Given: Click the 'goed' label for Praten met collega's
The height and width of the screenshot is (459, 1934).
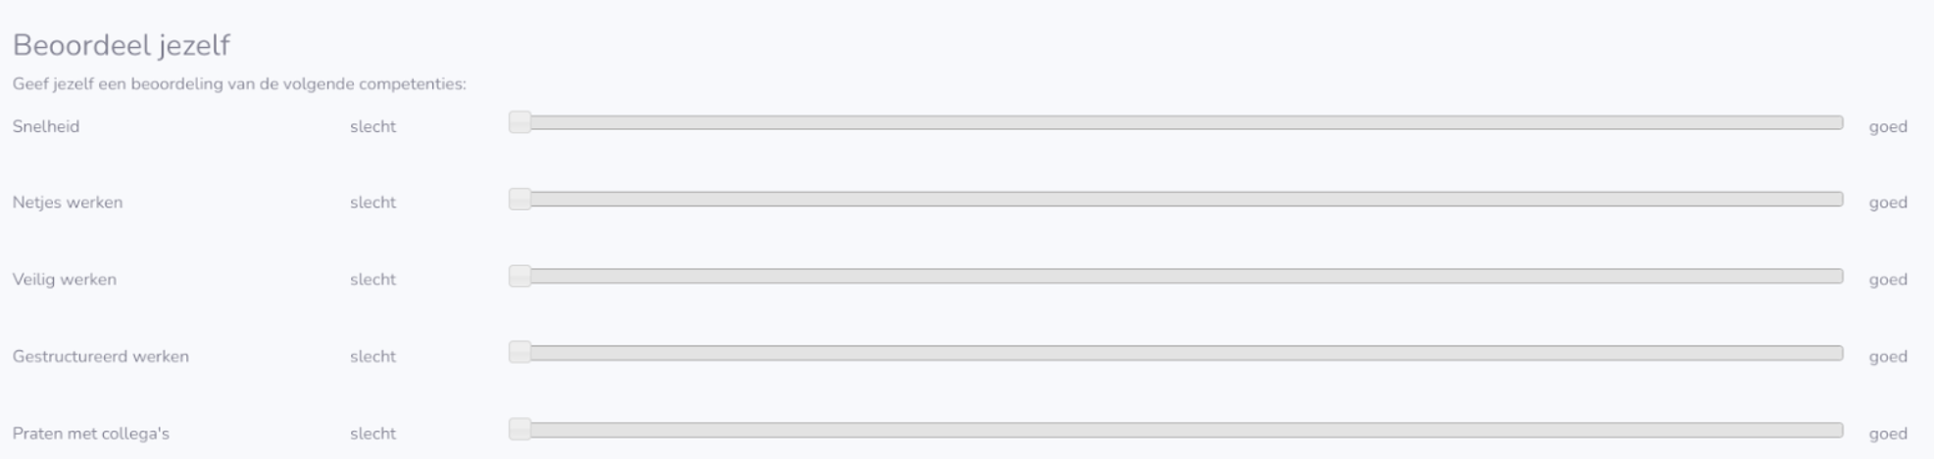Looking at the screenshot, I should pyautogui.click(x=1887, y=434).
